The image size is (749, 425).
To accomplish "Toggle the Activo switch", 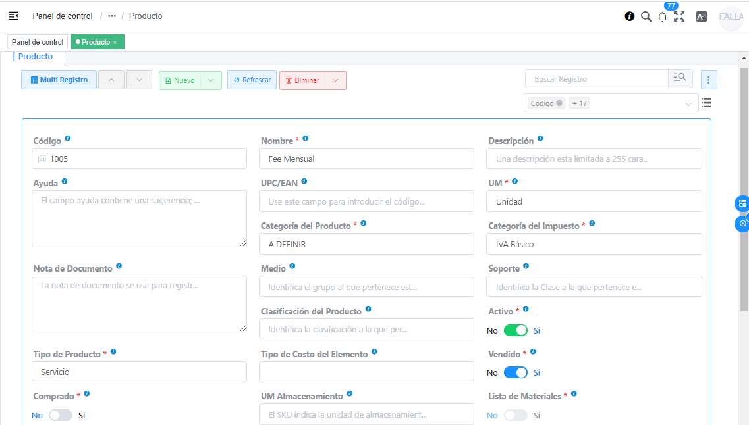I will coord(515,330).
